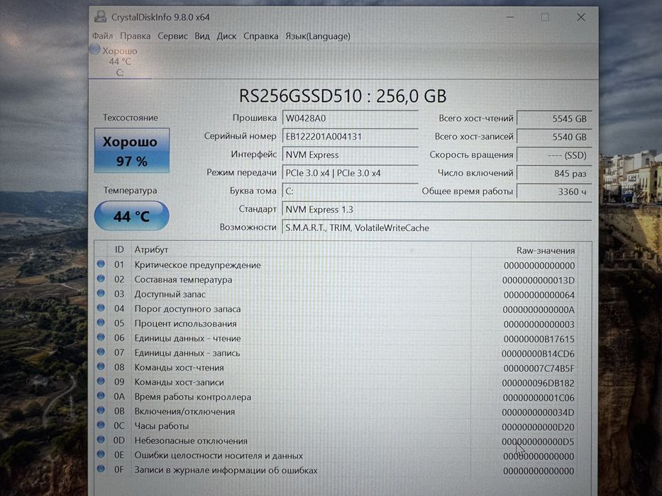Minimize the CrystalDiskInfo window

tap(510, 17)
